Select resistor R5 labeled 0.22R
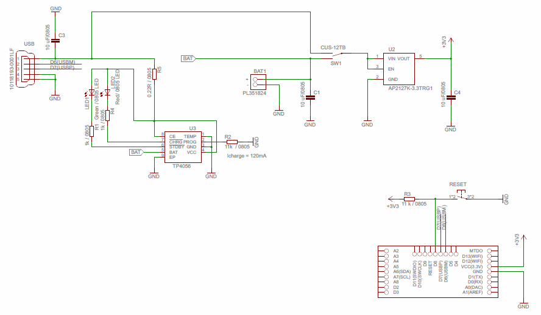This screenshot has height=315, width=541. 155,72
